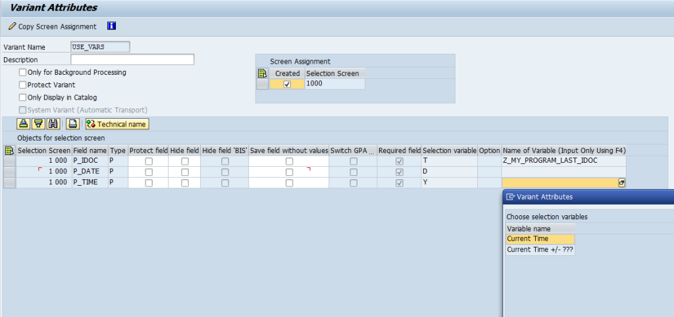
Task: Check the Protect Variant option
Action: (23, 85)
